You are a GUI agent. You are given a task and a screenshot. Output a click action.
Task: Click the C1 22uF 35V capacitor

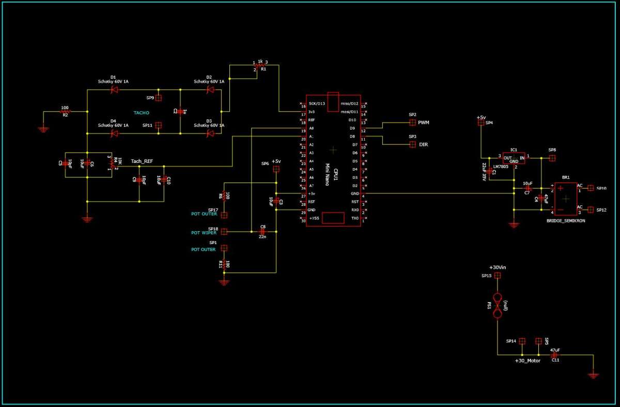490,170
